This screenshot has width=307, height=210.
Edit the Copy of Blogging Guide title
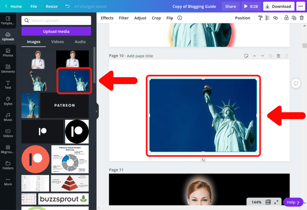coord(194,6)
